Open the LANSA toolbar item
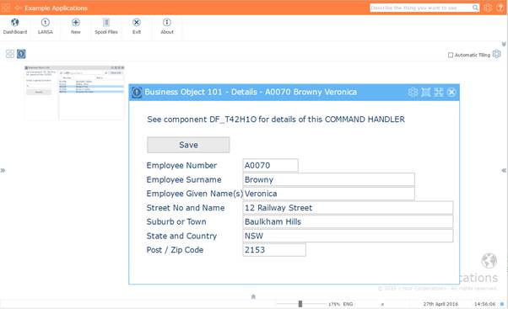Image resolution: width=508 pixels, height=309 pixels. pyautogui.click(x=45, y=26)
